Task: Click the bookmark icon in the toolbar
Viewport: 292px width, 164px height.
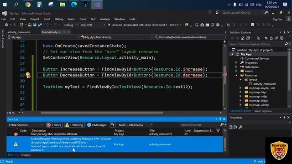Action: tap(252, 25)
